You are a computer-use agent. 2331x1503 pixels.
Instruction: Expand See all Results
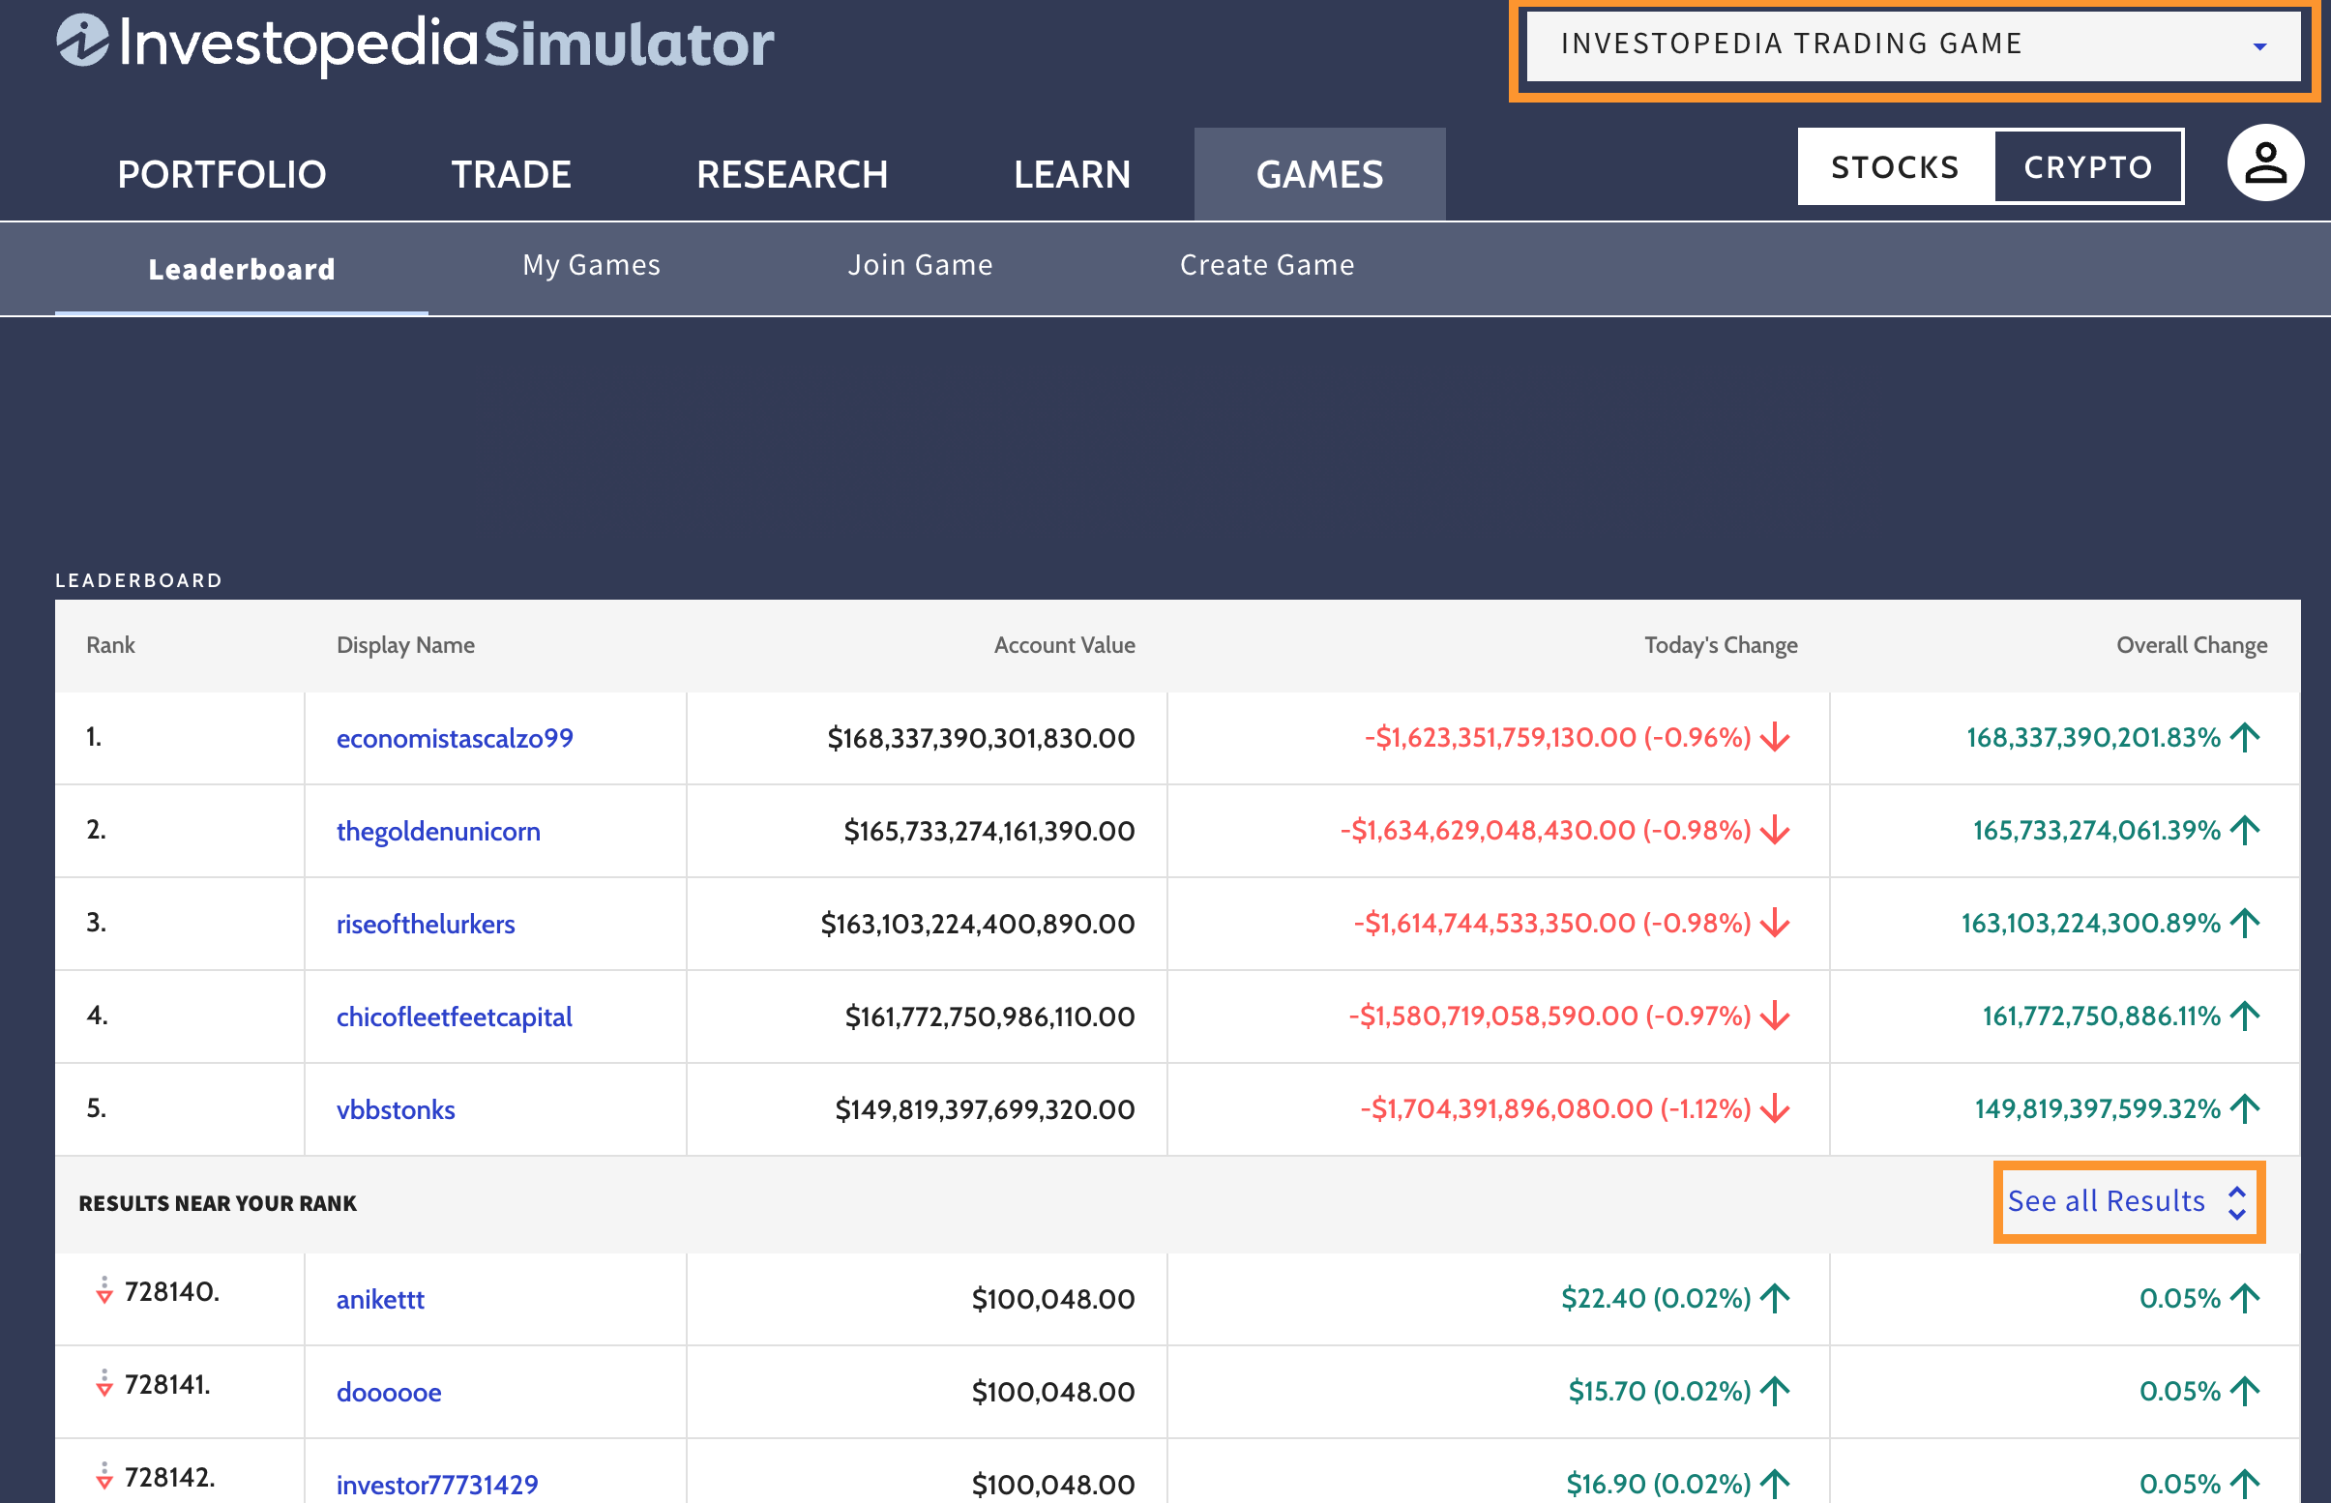2127,1201
